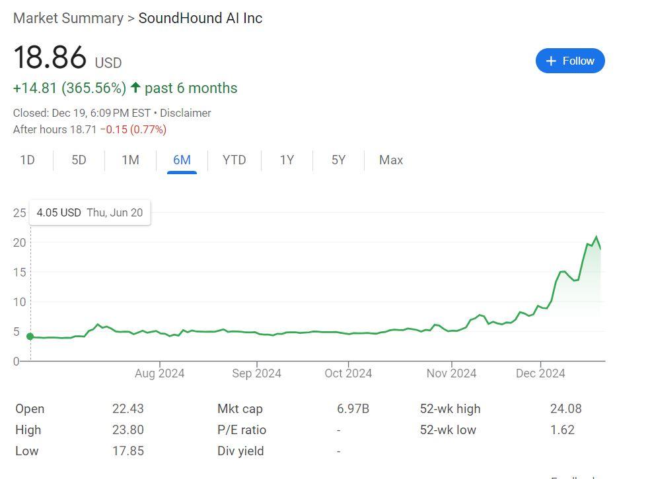Switch to the 1D chart tab

point(27,160)
